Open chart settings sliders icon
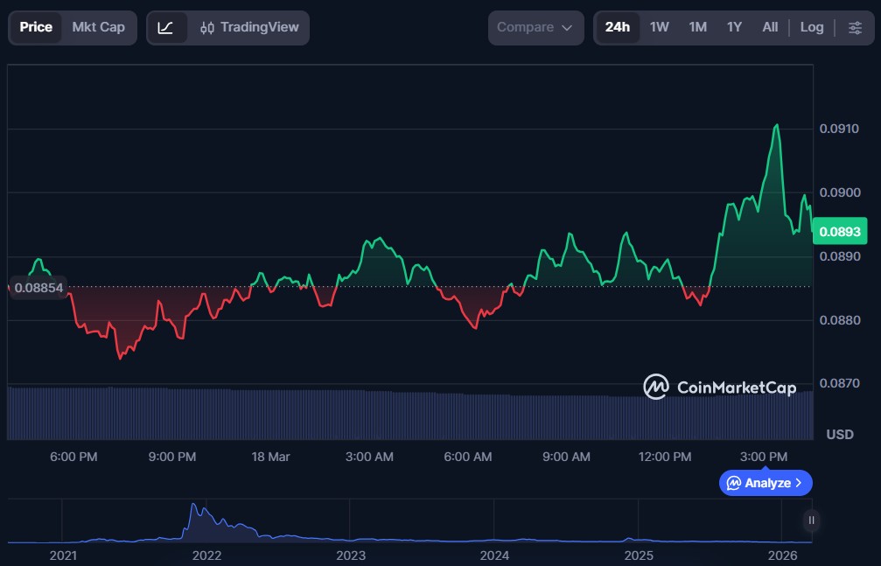881x566 pixels. [x=855, y=27]
